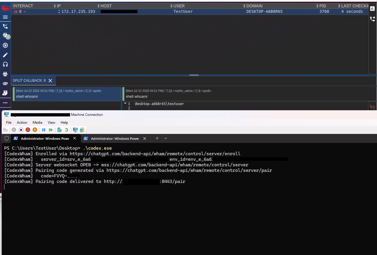Click the grey Start VM toolbar button
This screenshot has height=255, width=377.
(x=14, y=130)
